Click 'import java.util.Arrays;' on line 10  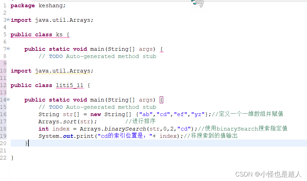point(52,71)
